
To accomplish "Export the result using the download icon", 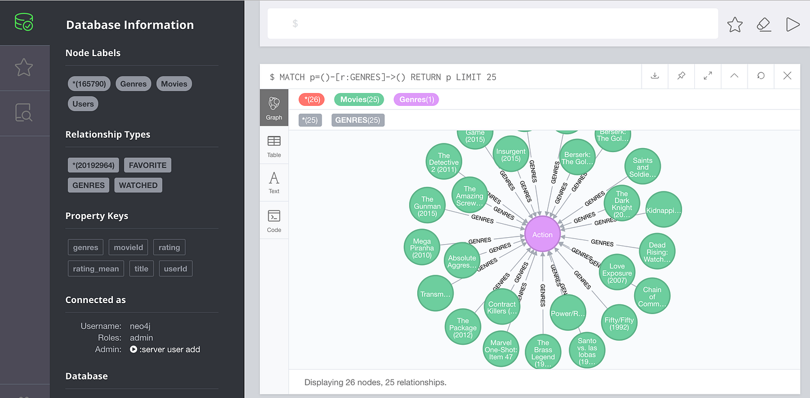I will [x=654, y=76].
